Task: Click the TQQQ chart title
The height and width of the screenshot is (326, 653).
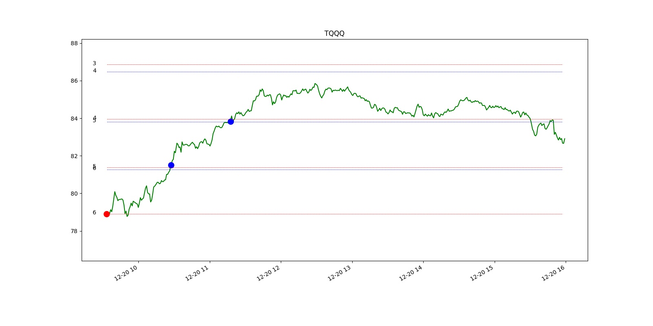Action: click(x=334, y=33)
